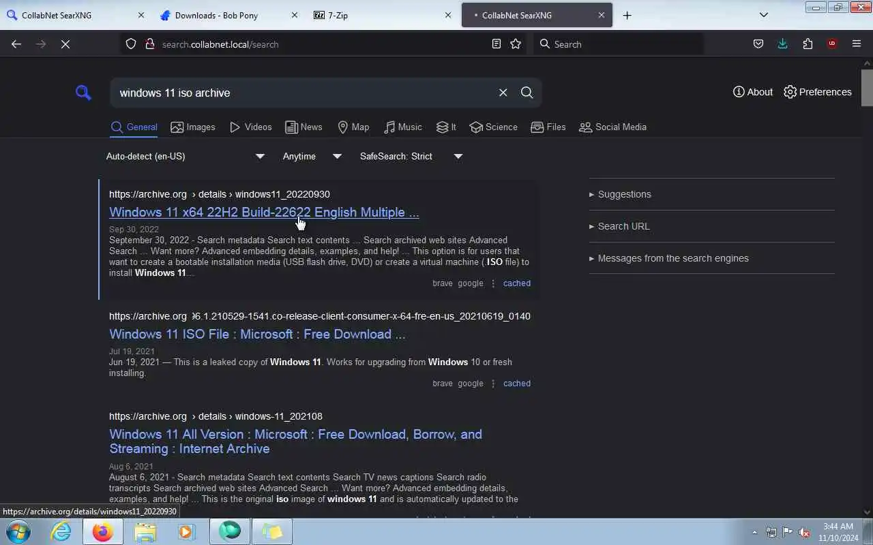Open Windows Media Player from taskbar
This screenshot has height=545, width=873.
[x=187, y=531]
